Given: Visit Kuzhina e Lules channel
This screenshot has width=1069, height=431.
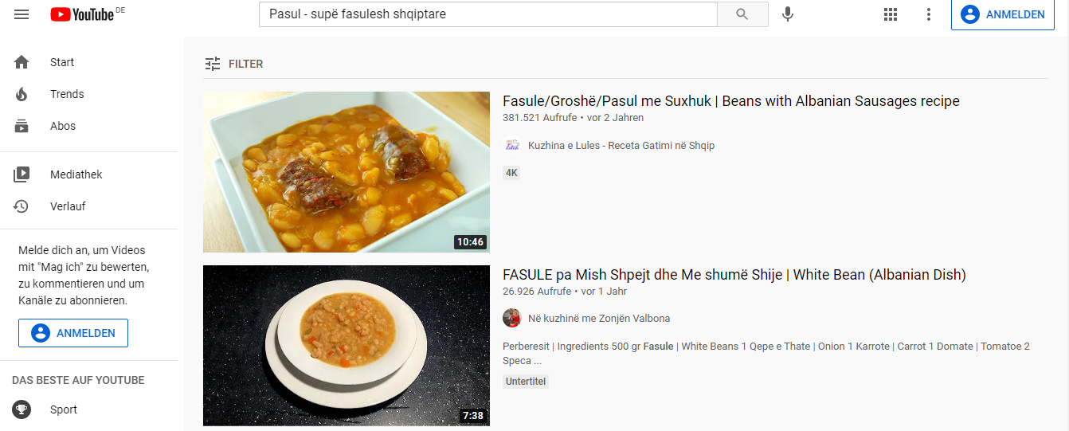Looking at the screenshot, I should [621, 145].
